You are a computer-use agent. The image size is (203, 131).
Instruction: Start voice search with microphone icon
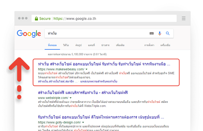[x=160, y=33]
